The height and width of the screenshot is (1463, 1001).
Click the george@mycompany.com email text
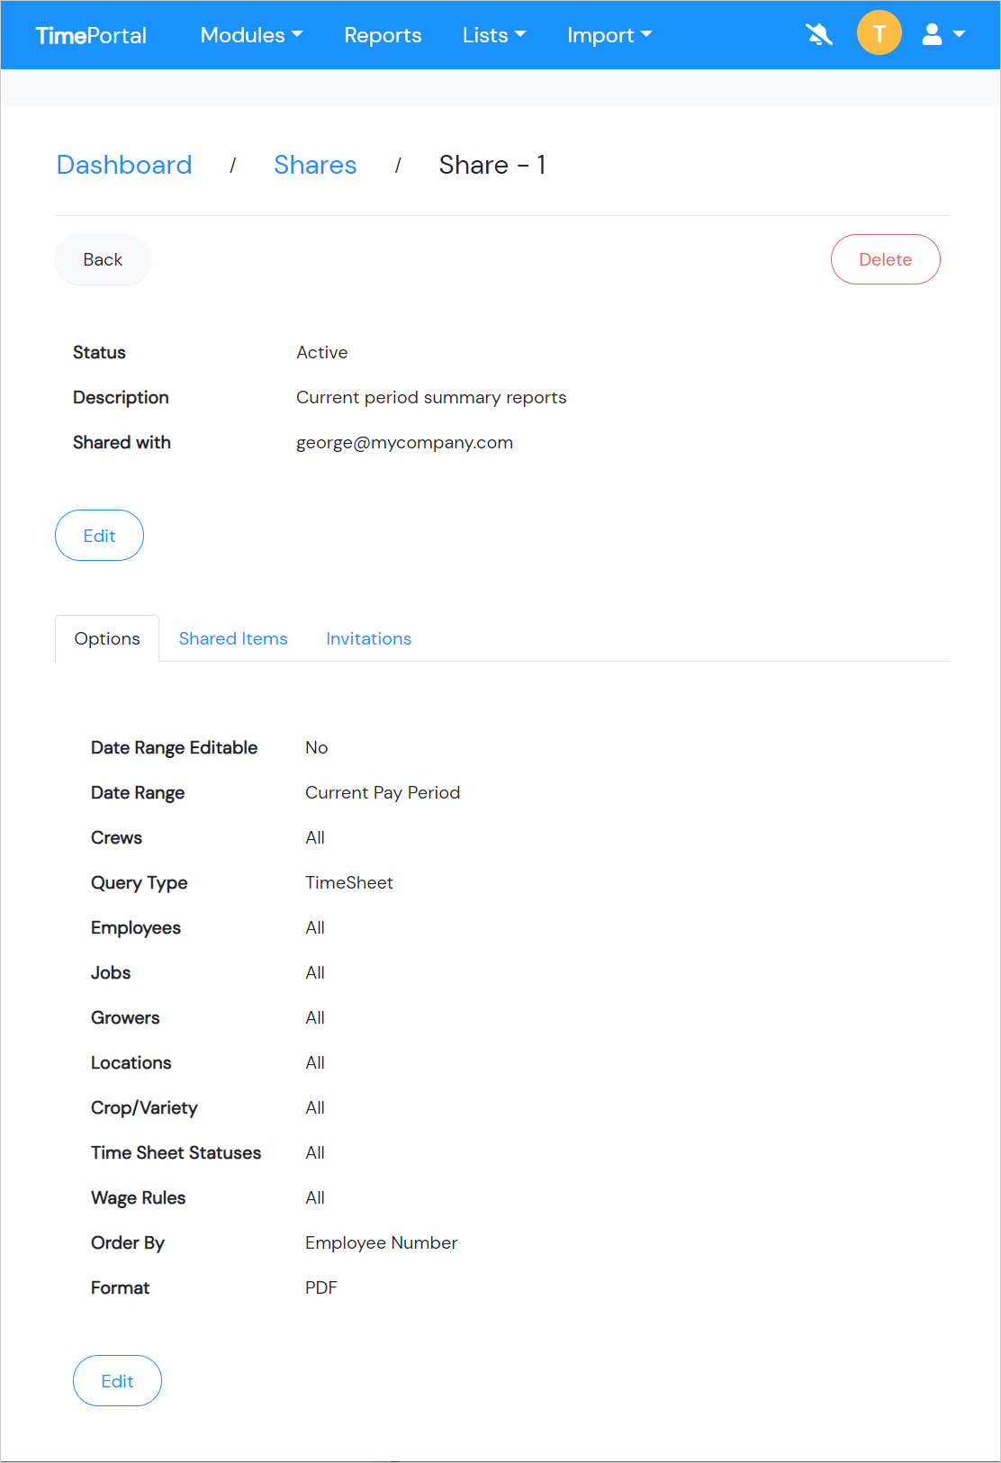coord(405,442)
